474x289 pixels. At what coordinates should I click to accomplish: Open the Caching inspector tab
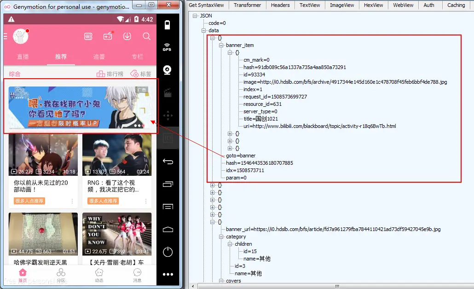pos(456,5)
